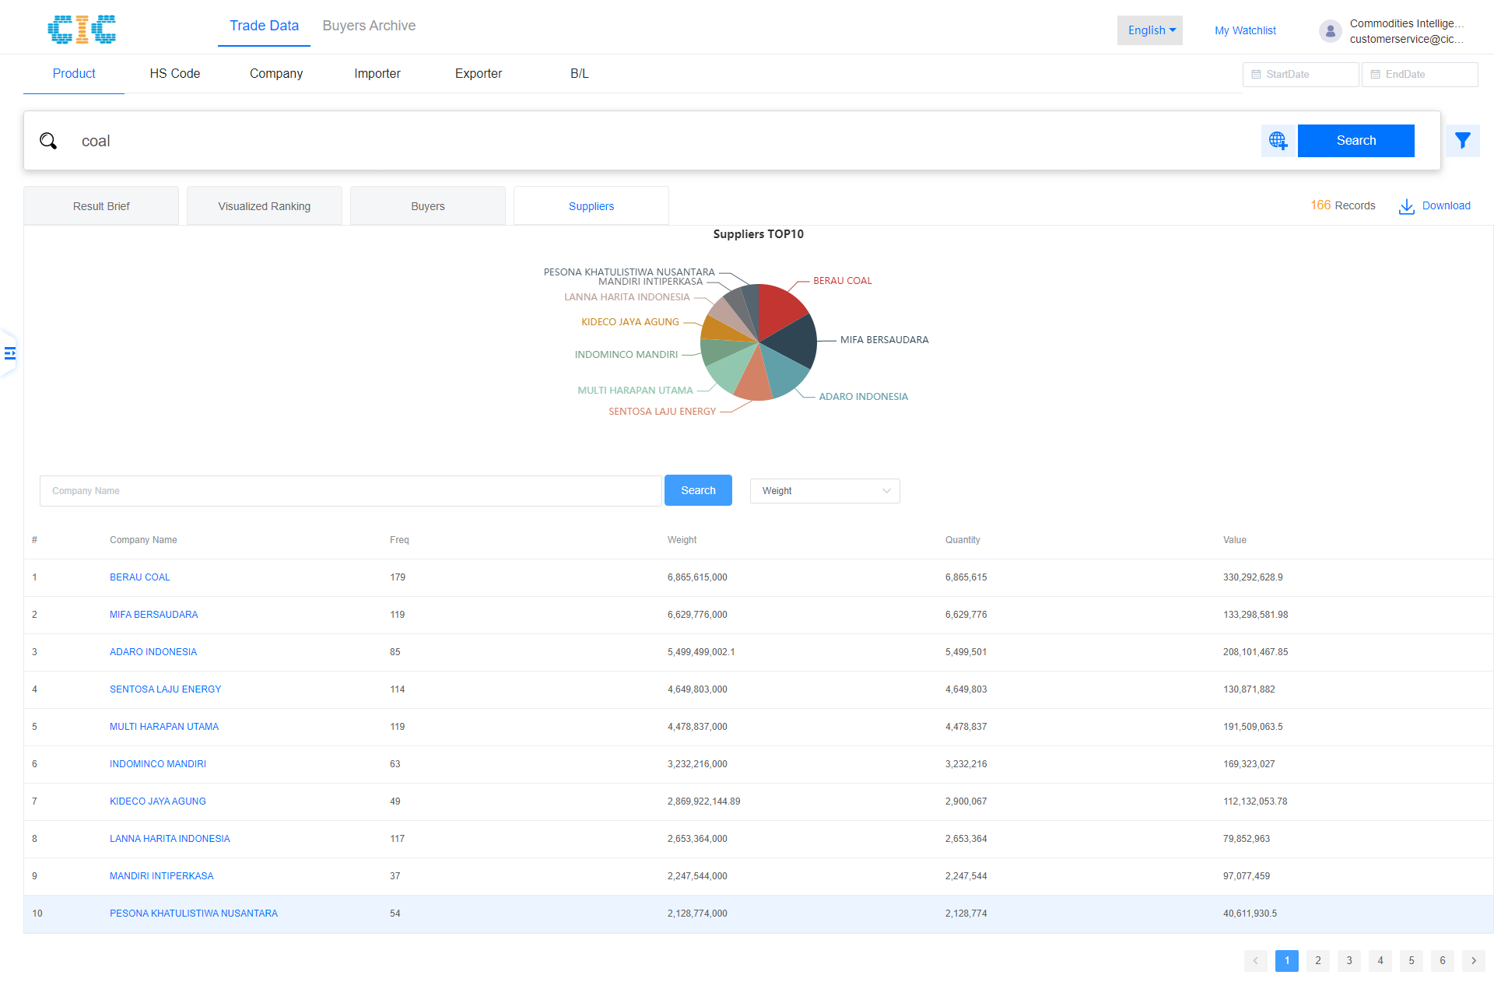Go to page 3 of results

click(1348, 960)
